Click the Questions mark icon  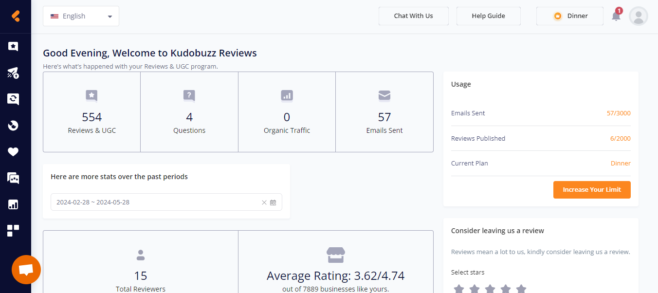coord(189,96)
